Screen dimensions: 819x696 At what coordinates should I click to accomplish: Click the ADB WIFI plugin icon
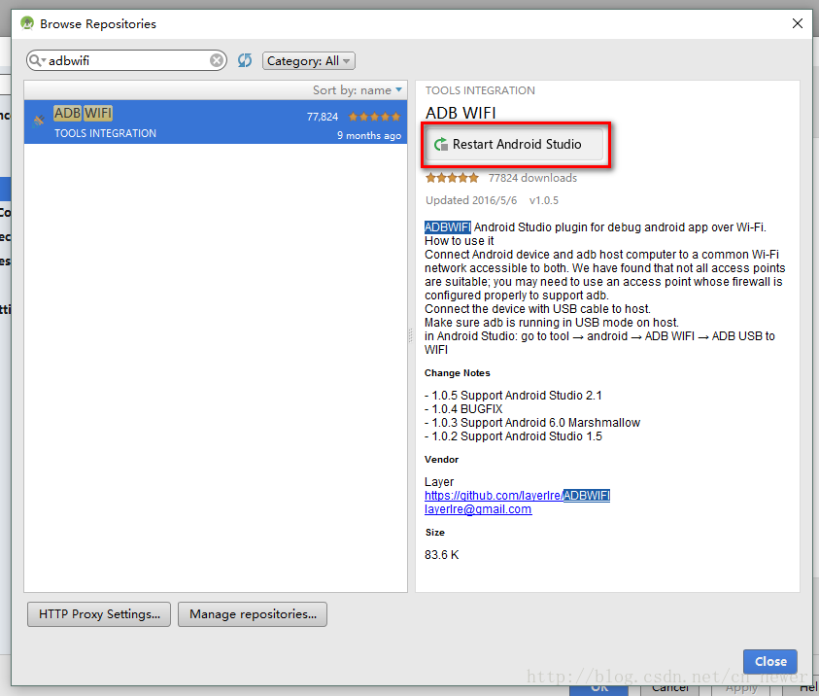39,121
